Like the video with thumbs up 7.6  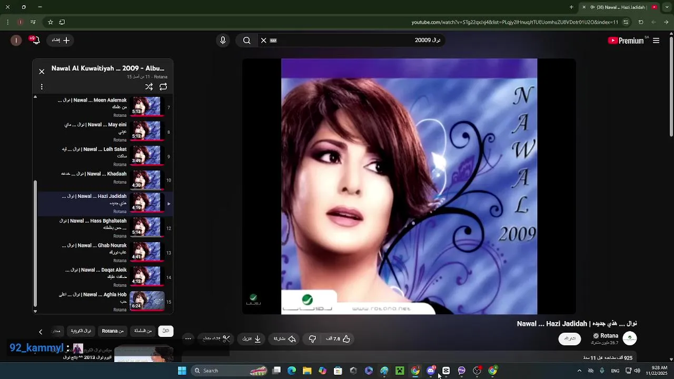click(338, 338)
